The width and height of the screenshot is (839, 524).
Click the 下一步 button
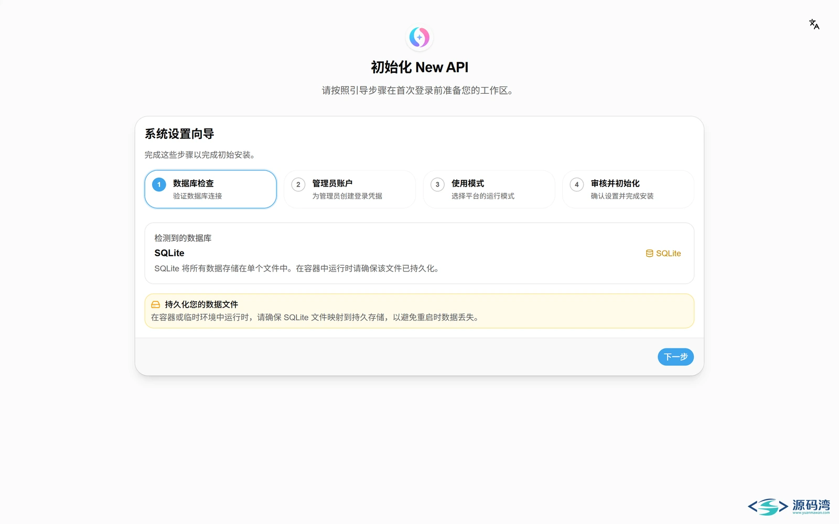coord(675,357)
